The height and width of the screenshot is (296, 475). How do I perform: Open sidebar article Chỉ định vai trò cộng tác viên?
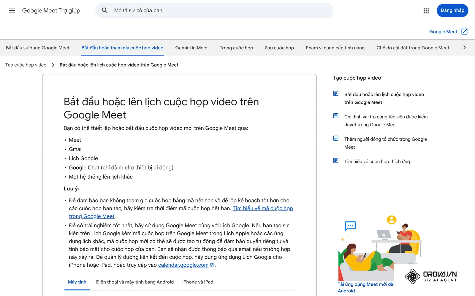tap(386, 121)
